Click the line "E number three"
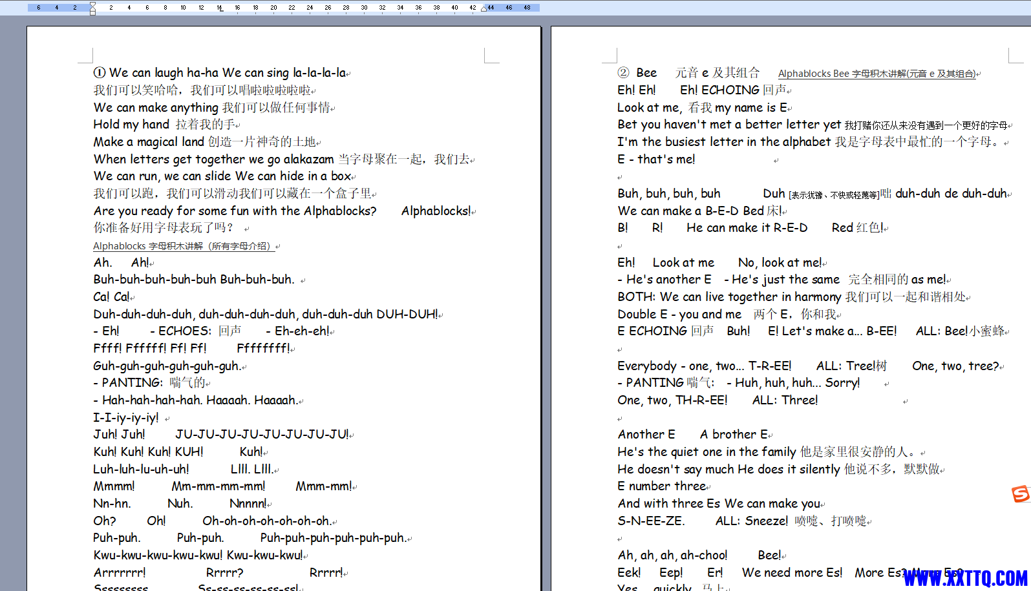The width and height of the screenshot is (1031, 591). point(662,486)
